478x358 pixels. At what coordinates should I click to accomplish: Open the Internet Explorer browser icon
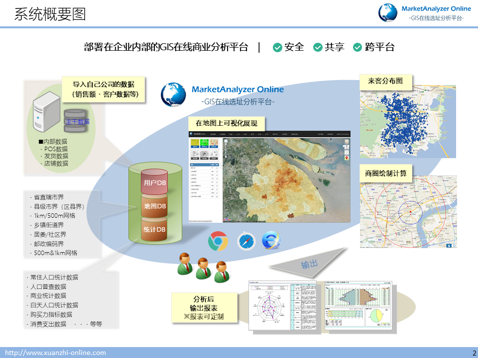(x=271, y=241)
